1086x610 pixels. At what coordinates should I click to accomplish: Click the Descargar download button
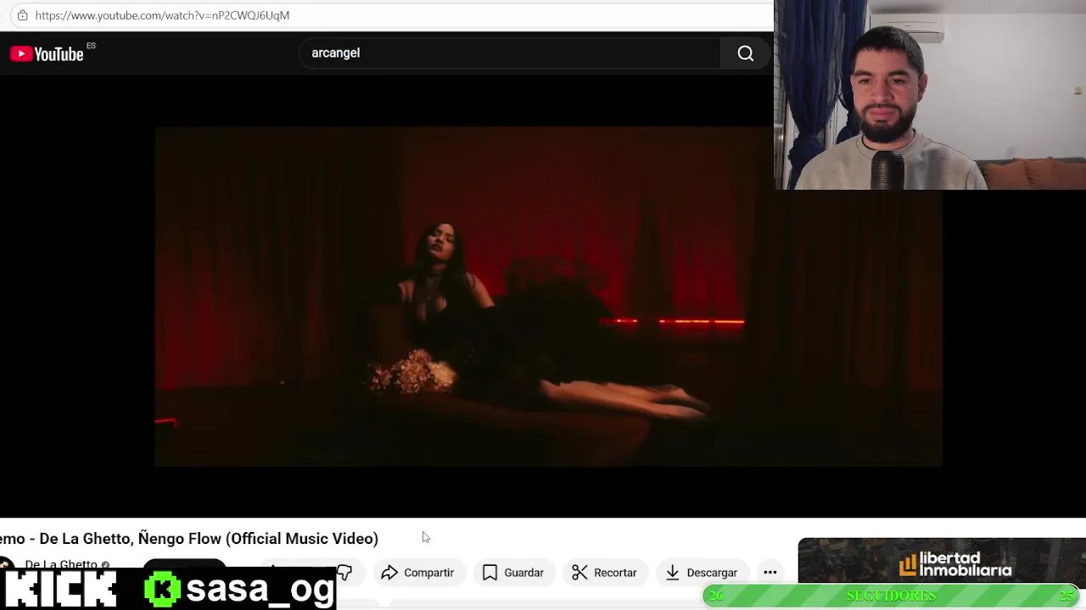pos(702,573)
